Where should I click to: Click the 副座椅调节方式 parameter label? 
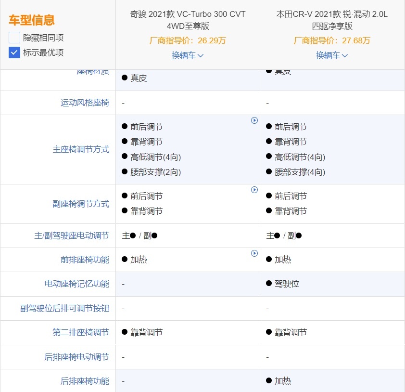[81, 204]
